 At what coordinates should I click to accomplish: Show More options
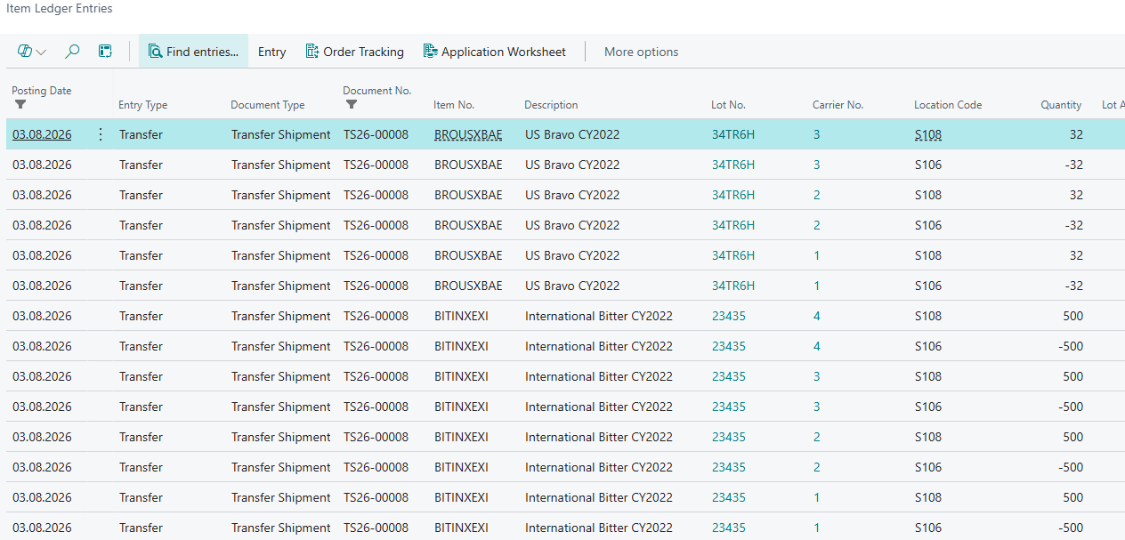coord(641,52)
